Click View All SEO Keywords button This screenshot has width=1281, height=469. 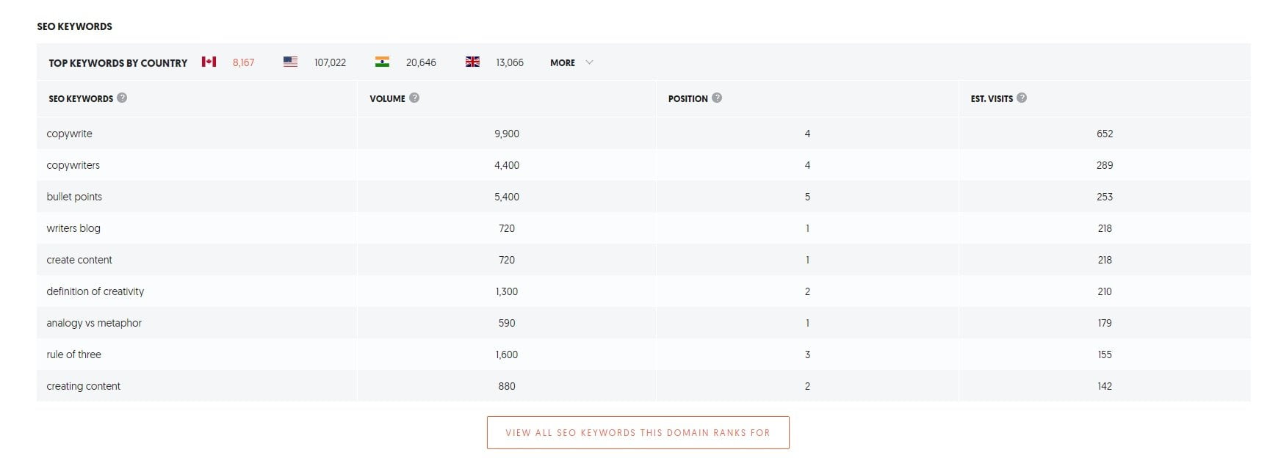(x=638, y=432)
